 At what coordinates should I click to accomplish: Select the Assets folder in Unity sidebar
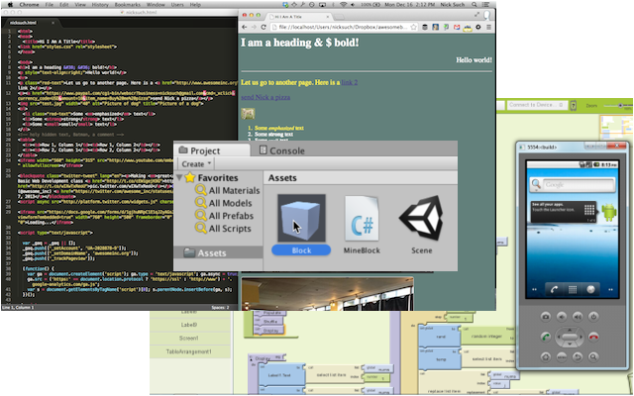(x=218, y=253)
